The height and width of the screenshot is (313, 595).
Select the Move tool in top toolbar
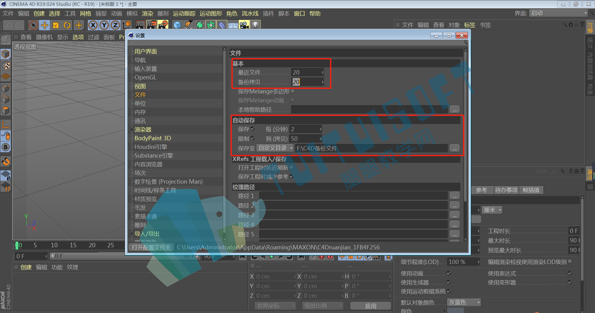[45, 25]
